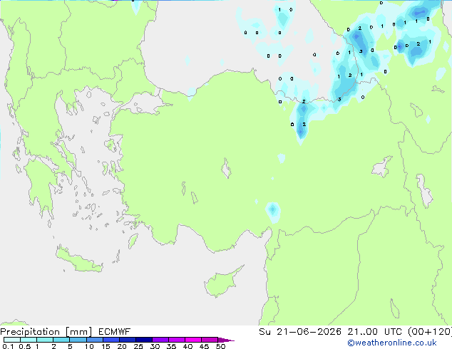Click the 'Precipitation [mm]' title text
The height and width of the screenshot is (349, 452).
46,332
